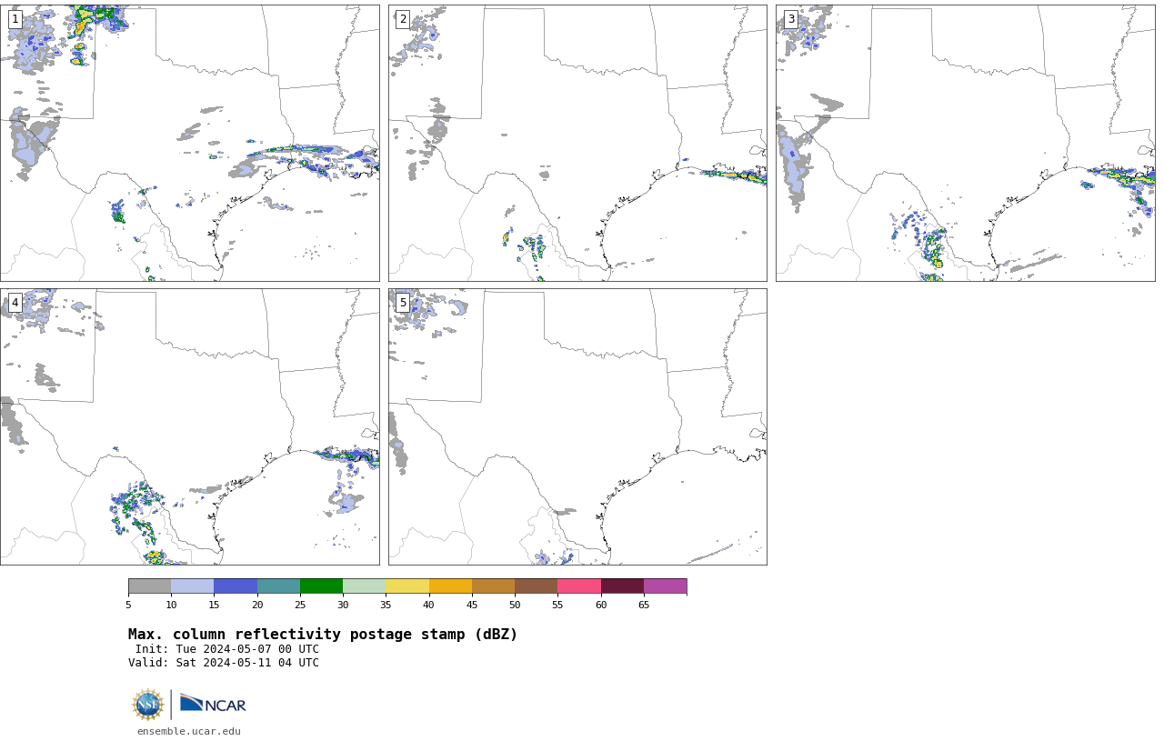This screenshot has width=1164, height=741.
Task: Click the dark green 25-30 dBZ swatch
Action: [321, 586]
